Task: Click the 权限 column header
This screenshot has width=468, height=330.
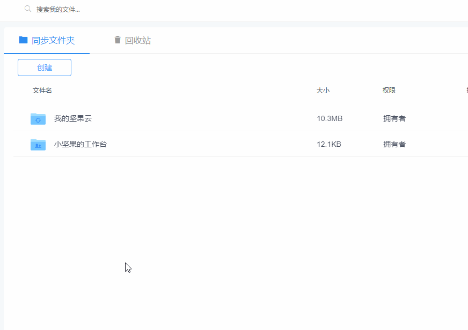Action: coord(389,90)
